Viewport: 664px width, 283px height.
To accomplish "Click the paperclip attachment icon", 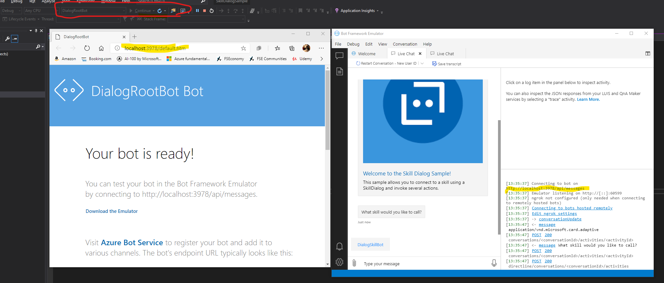I will tap(354, 263).
